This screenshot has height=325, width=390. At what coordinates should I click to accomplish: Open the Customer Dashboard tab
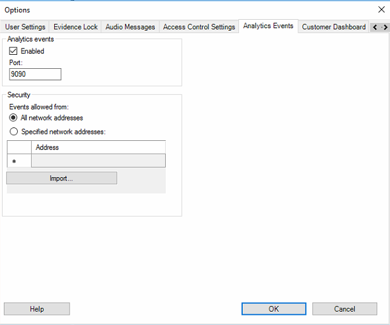coord(333,27)
